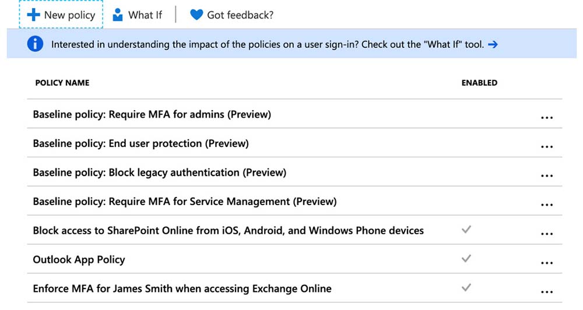Click the blue info icon in banner

pos(35,44)
